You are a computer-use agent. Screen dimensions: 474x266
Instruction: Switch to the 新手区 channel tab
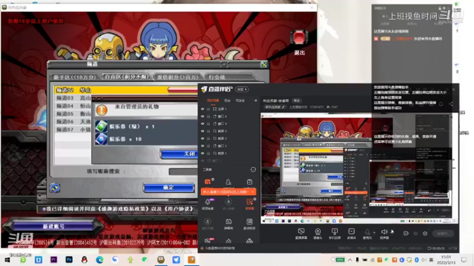(75, 77)
